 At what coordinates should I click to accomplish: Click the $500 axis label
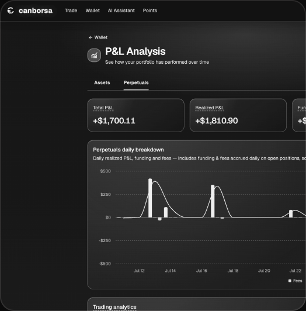point(106,171)
